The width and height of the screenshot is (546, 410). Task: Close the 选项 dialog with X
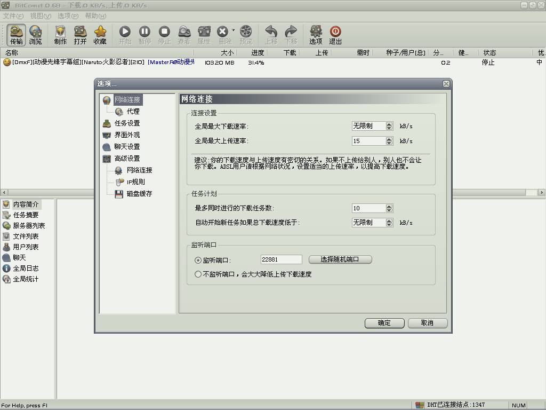coord(446,84)
